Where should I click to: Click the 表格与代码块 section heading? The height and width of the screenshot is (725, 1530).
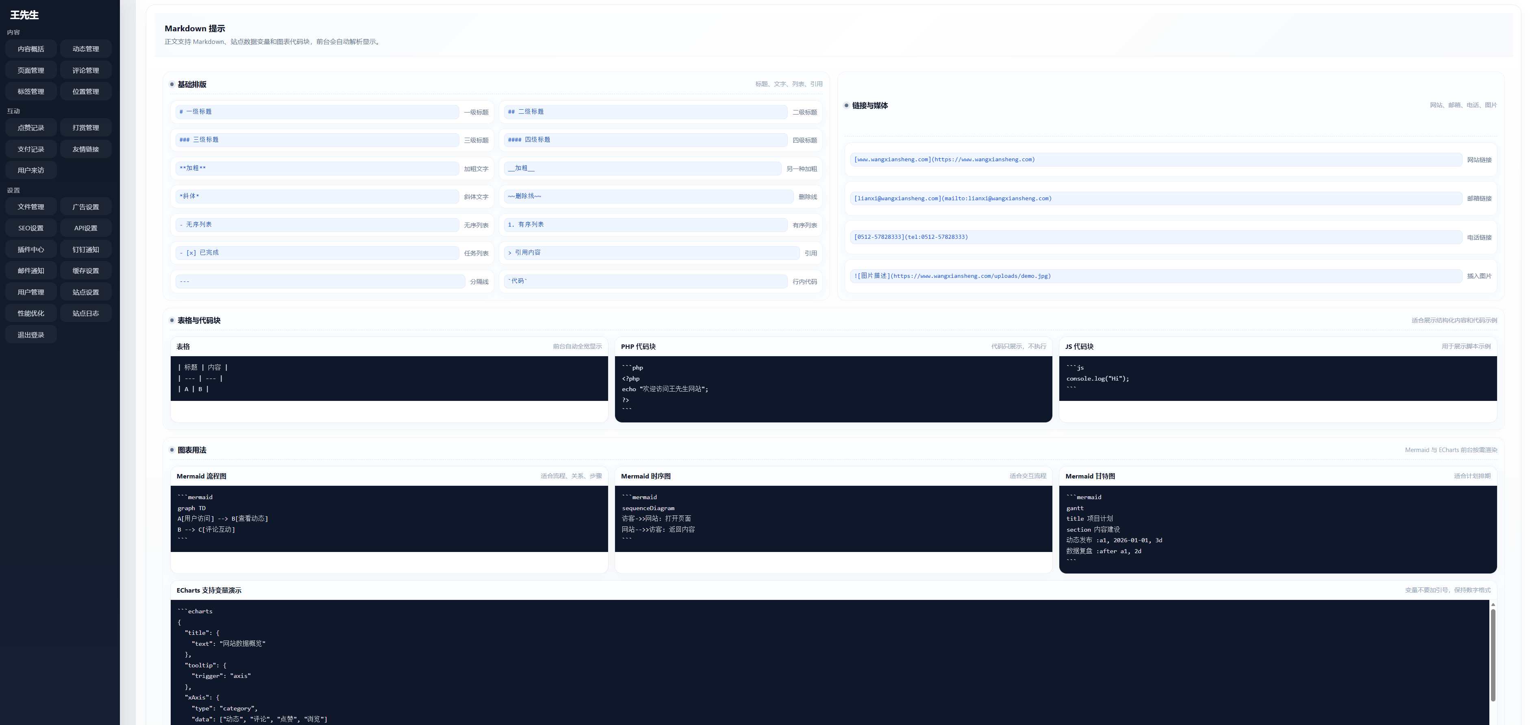(199, 320)
